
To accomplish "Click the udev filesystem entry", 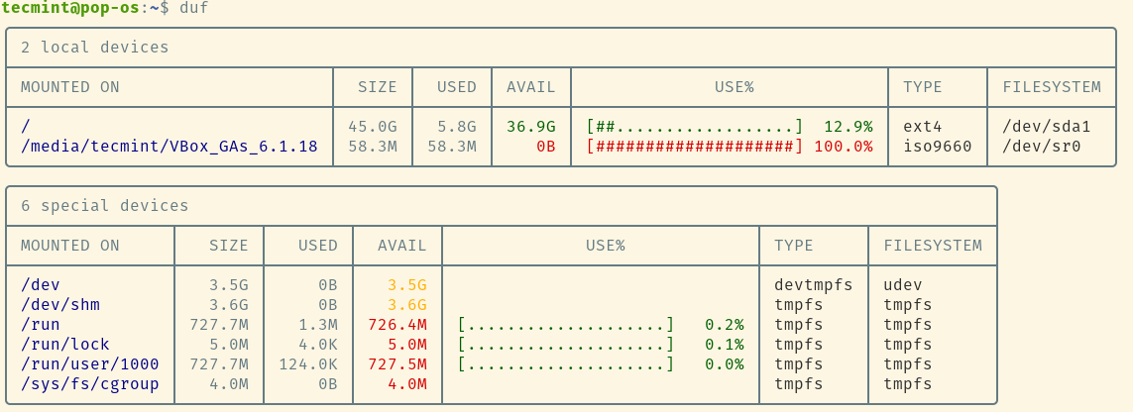I will coord(902,285).
